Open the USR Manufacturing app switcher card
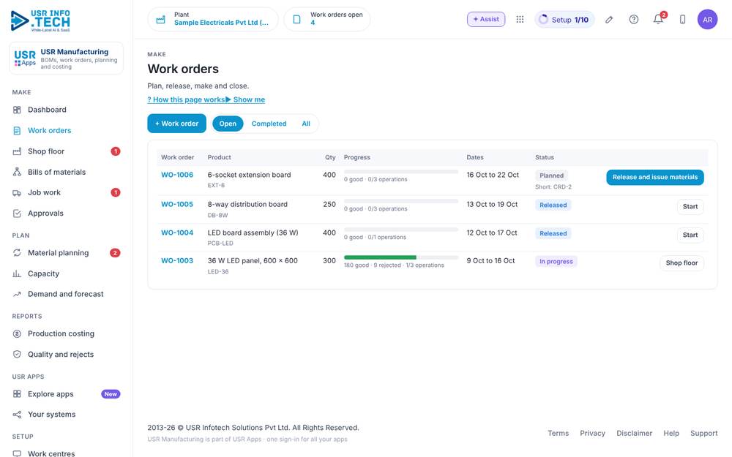 (x=67, y=58)
